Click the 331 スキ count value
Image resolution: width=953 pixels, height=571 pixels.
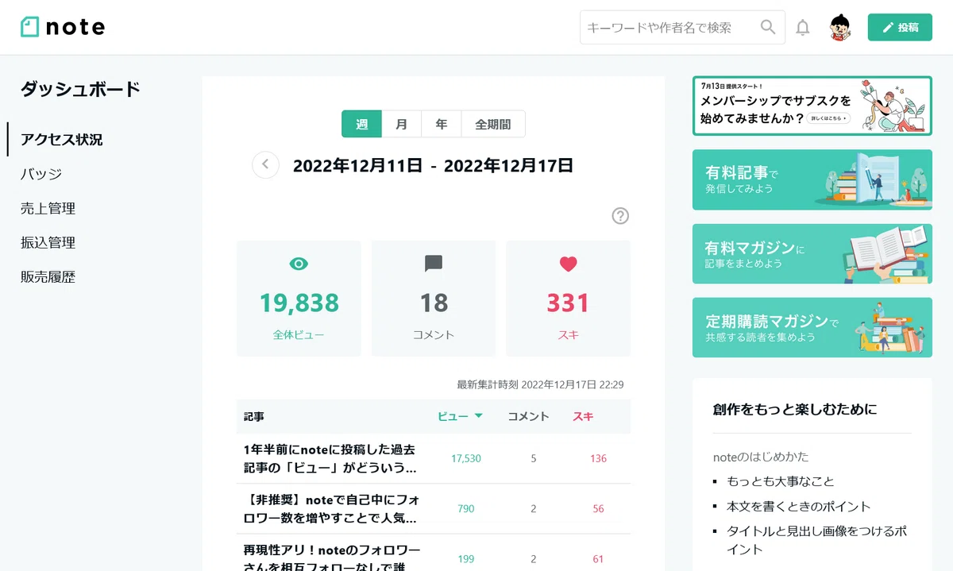pos(568,303)
